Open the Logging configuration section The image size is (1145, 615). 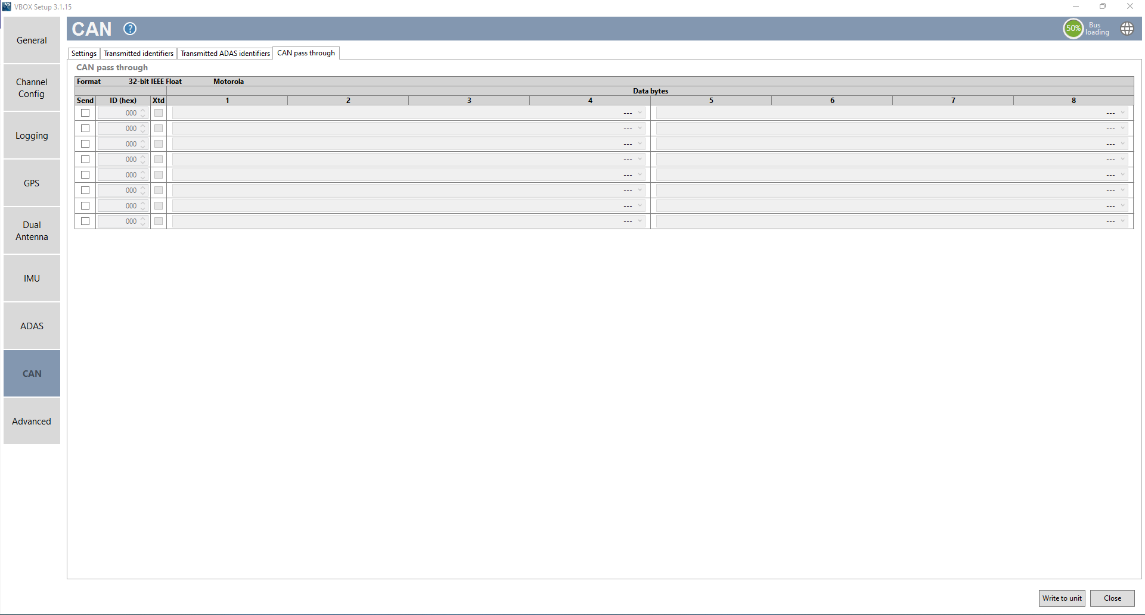pos(32,135)
